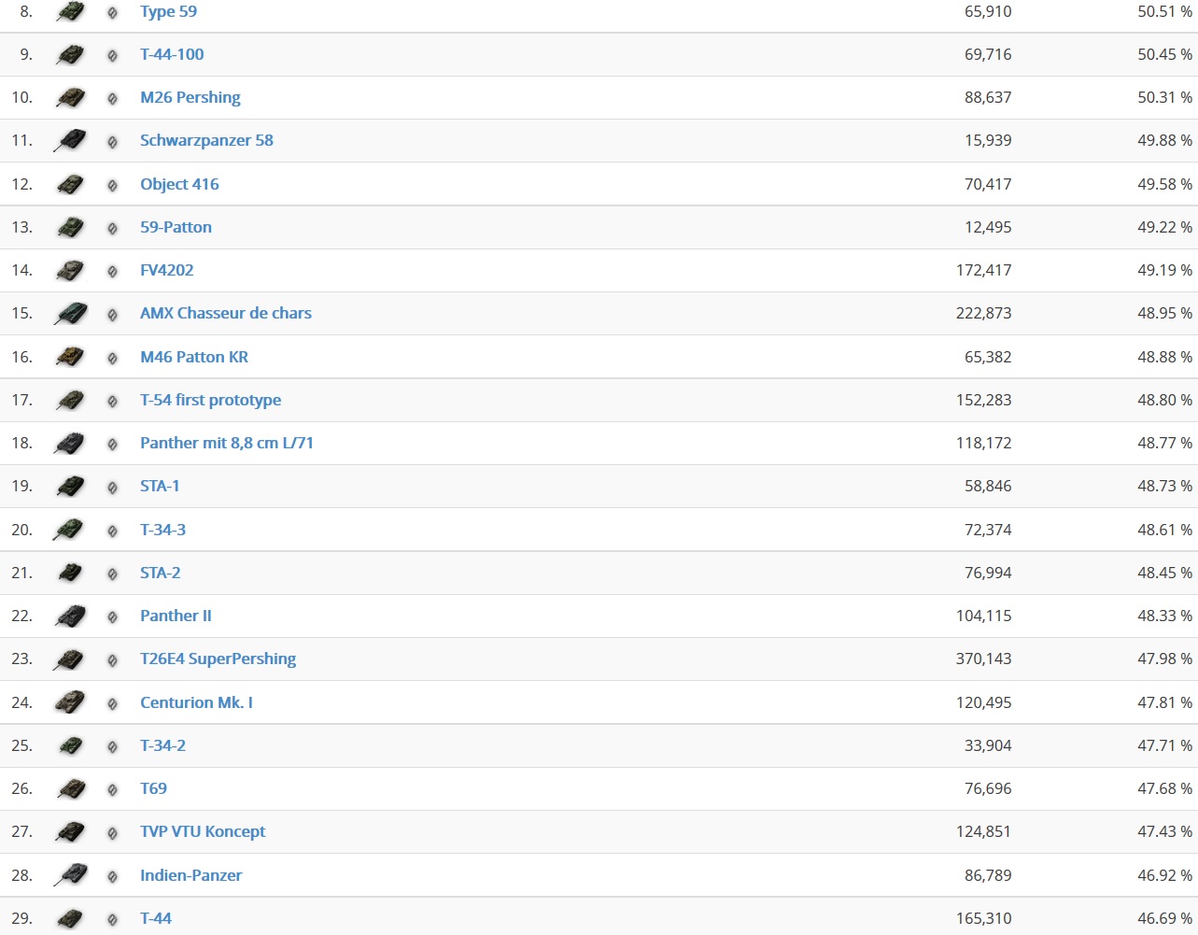
Task: Click the class diamond icon beside STA-1
Action: tap(112, 487)
